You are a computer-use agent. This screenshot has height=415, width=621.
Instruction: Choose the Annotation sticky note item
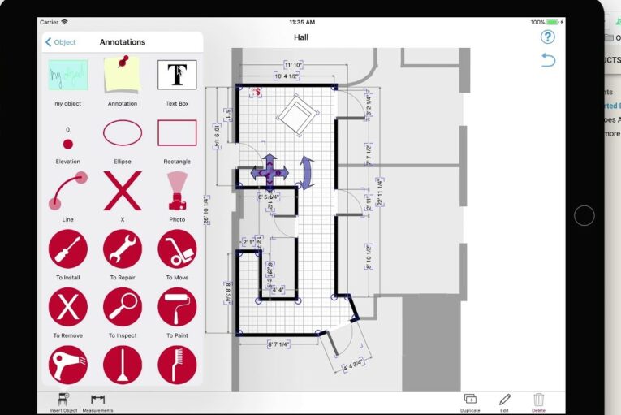(123, 74)
